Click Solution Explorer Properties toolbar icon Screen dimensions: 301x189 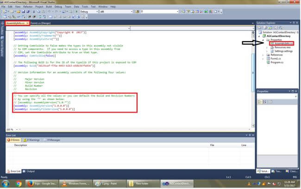(x=260, y=28)
